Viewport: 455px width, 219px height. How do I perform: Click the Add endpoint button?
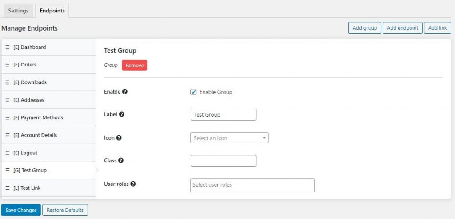click(402, 28)
